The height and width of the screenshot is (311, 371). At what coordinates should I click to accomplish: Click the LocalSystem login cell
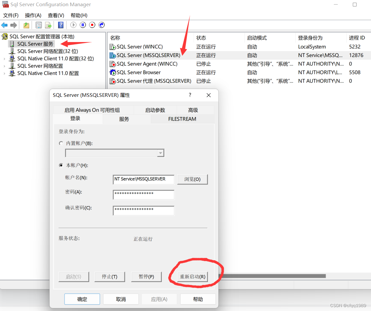click(312, 47)
